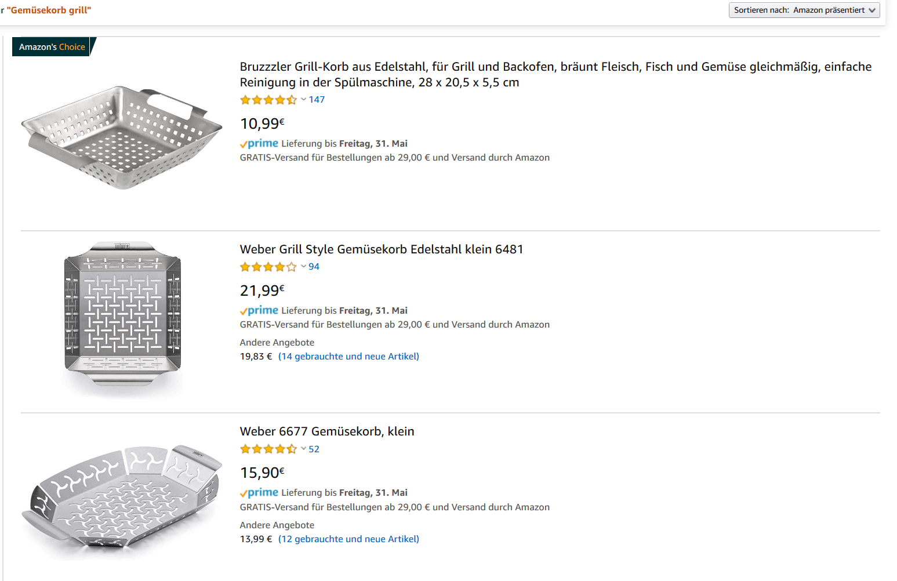
Task: Open the Bruzzzler Grill-Korb product title link
Action: click(x=555, y=74)
